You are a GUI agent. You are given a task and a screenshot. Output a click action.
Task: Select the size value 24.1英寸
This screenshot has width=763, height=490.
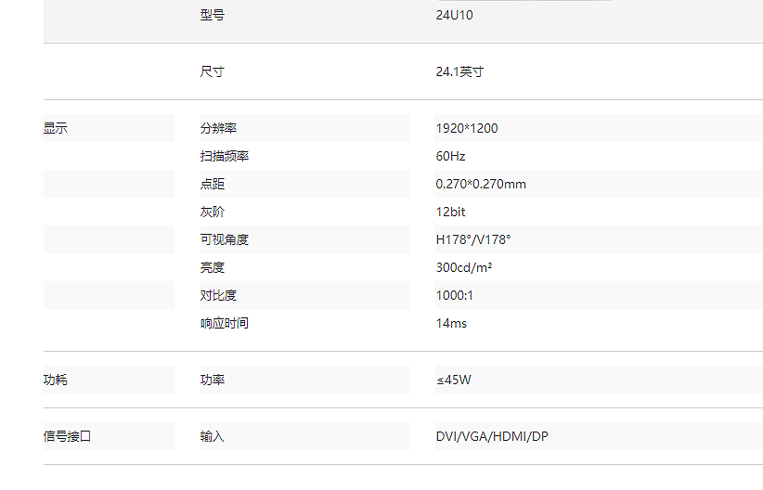click(459, 72)
